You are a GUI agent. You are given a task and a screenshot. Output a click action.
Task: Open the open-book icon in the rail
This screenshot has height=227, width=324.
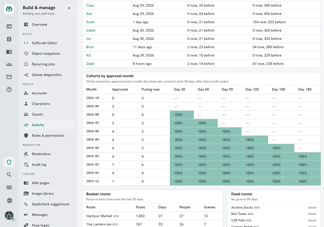pos(9,52)
